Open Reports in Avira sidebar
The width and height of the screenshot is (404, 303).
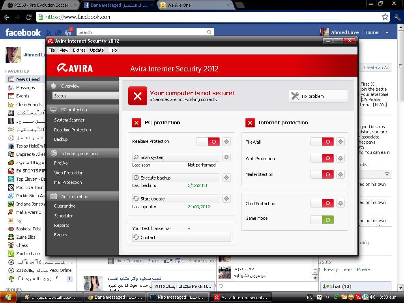click(62, 225)
